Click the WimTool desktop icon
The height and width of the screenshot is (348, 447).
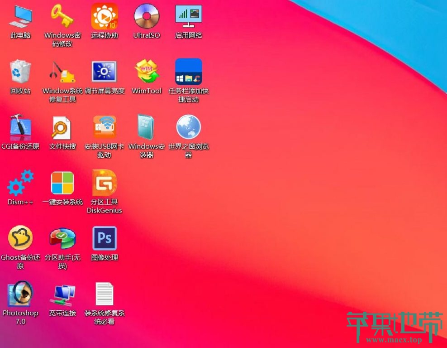(147, 72)
